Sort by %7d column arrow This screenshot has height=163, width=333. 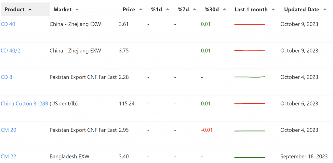coord(194,9)
